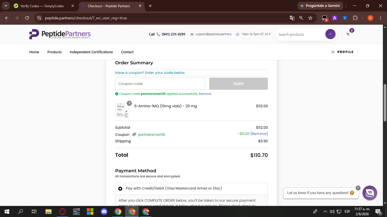
Task: Click the purple search submit button
Action: tap(330, 34)
